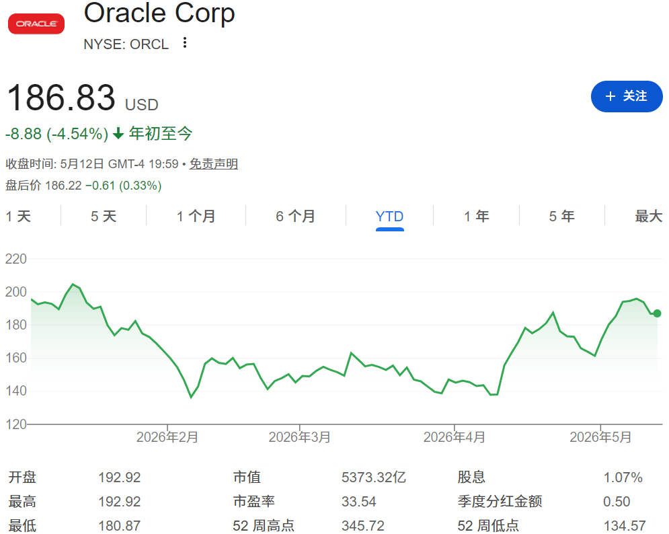Click the 5373.32亿 market cap value
Image resolution: width=669 pixels, height=534 pixels.
click(374, 478)
